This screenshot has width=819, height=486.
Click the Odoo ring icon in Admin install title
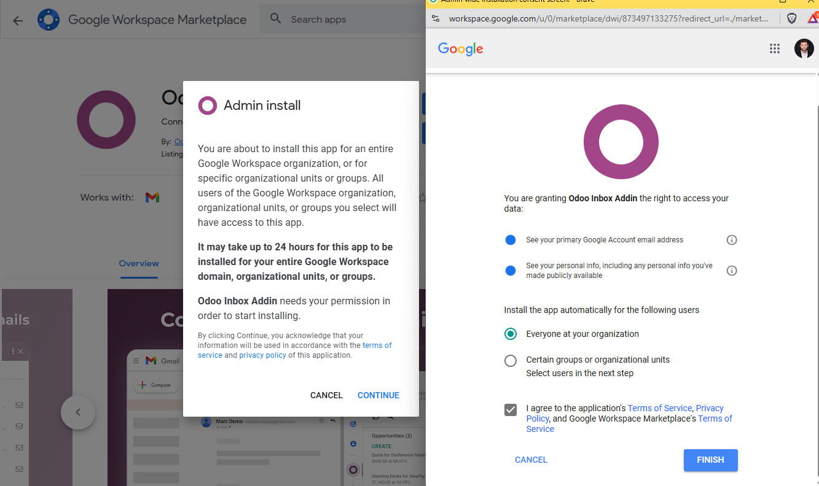tap(208, 106)
